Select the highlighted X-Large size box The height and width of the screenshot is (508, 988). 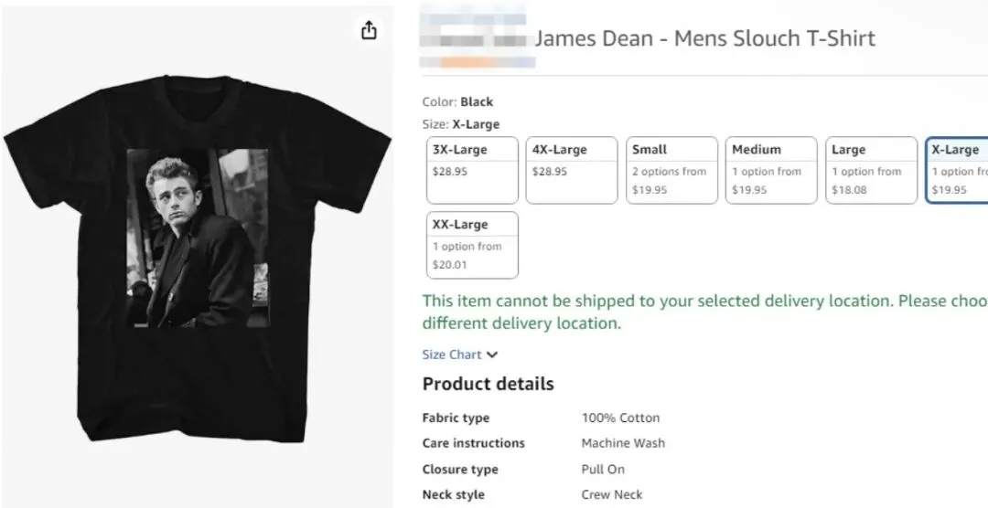(957, 170)
